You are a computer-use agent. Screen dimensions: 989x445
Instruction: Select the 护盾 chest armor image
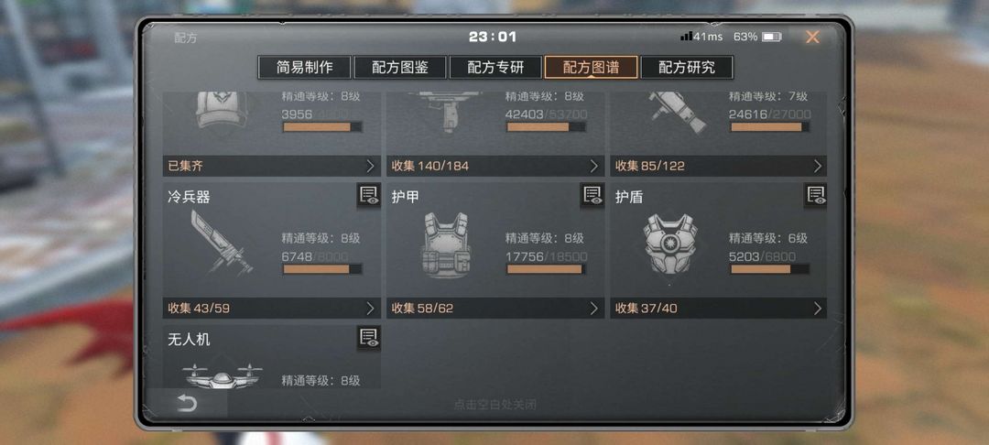point(669,244)
